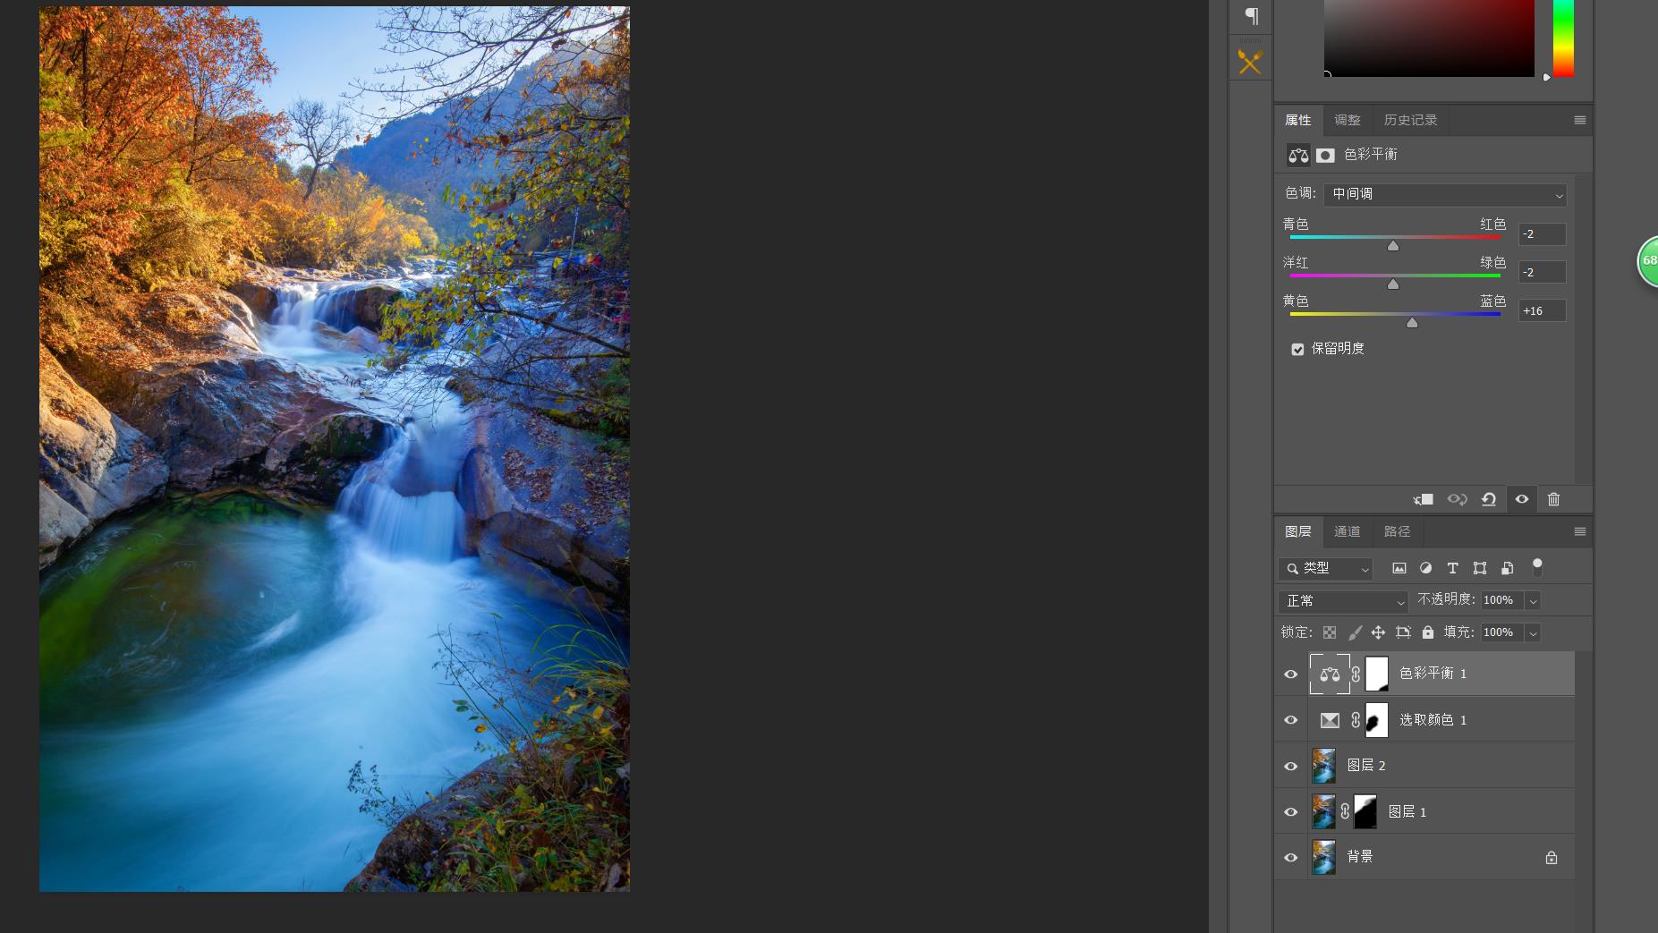Image resolution: width=1658 pixels, height=933 pixels.
Task: Lock image pixels brush icon
Action: click(1355, 632)
